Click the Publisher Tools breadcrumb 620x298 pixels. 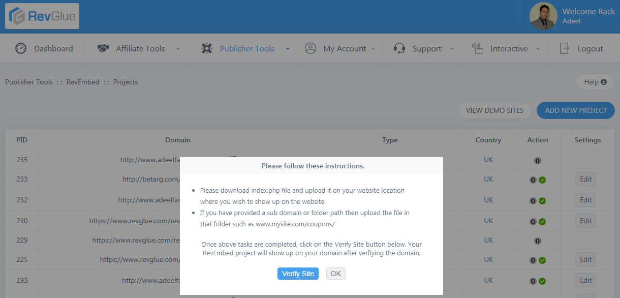[x=29, y=82]
